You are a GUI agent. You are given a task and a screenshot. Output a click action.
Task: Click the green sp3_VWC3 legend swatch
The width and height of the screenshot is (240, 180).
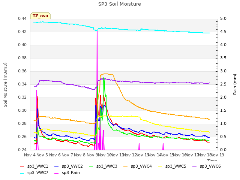coord(91,166)
